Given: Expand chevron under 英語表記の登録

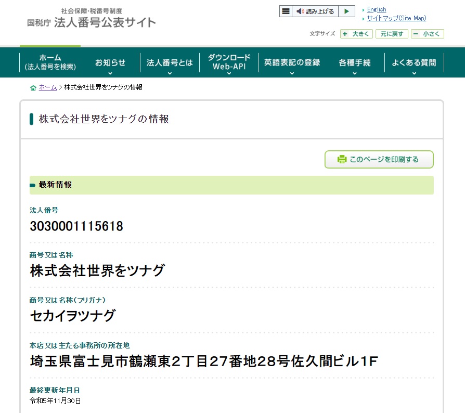Looking at the screenshot, I should tap(292, 73).
